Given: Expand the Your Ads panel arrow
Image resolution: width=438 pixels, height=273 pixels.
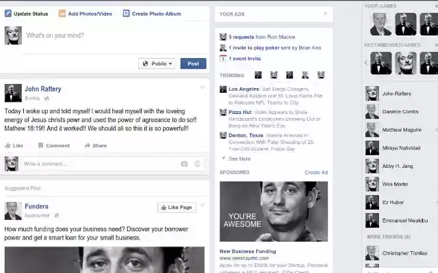Looking at the screenshot, I should tap(326, 14).
